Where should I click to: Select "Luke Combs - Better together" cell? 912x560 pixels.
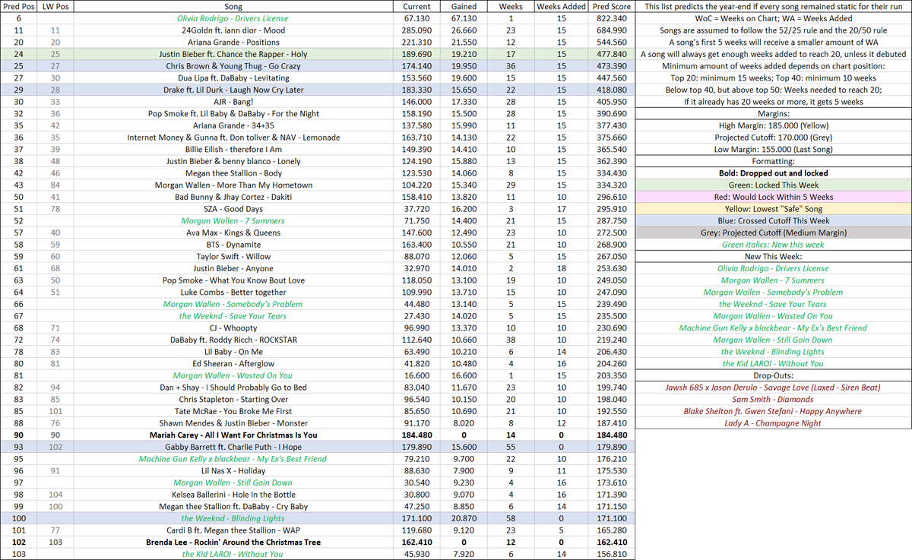tap(234, 292)
